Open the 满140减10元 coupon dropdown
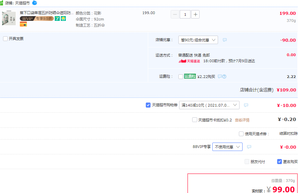The image size is (299, 193). tap(209, 105)
